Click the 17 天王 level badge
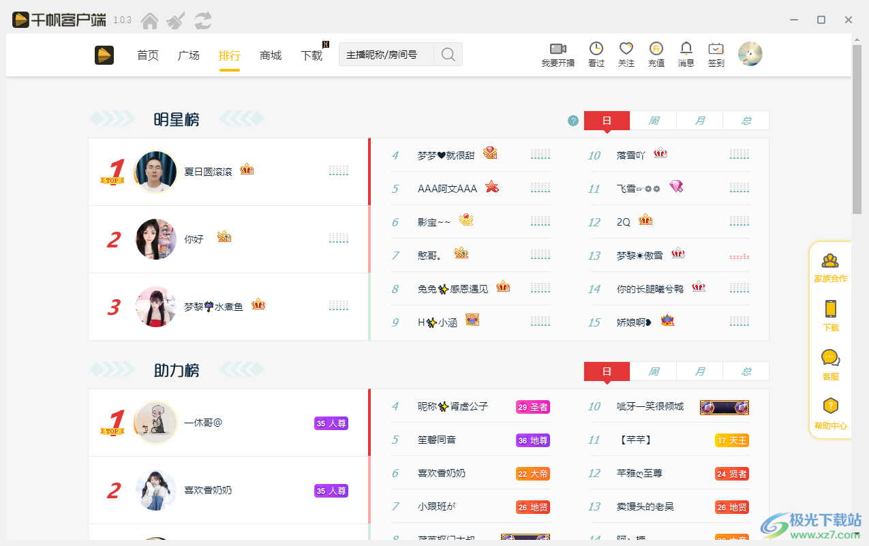Image resolution: width=869 pixels, height=546 pixels. point(732,440)
